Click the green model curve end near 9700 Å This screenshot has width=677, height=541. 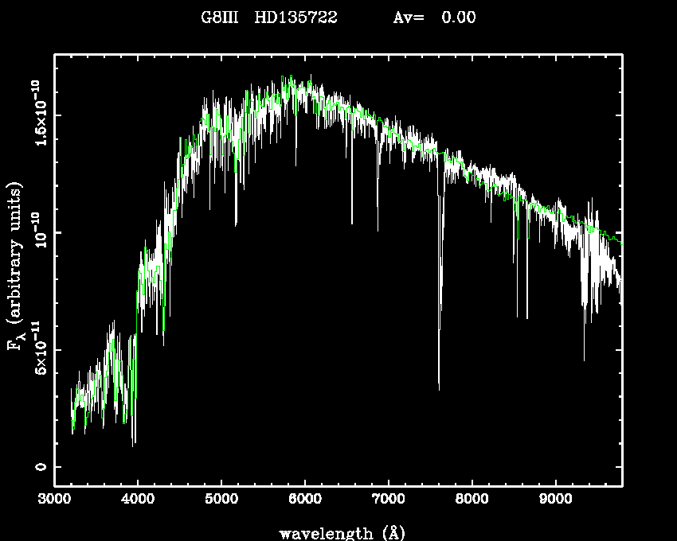pyautogui.click(x=618, y=240)
